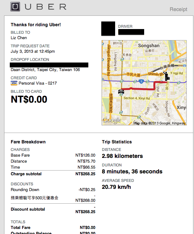This screenshot has width=194, height=234.
Task: Click the 2.98 kilometers distance value
Action: [122, 156]
